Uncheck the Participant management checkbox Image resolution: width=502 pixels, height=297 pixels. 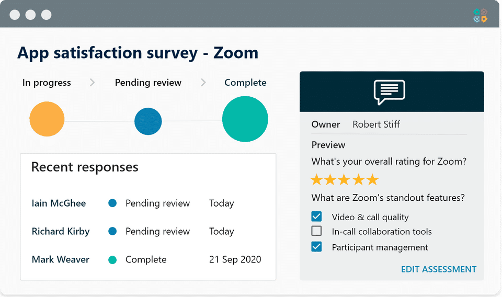pos(316,247)
